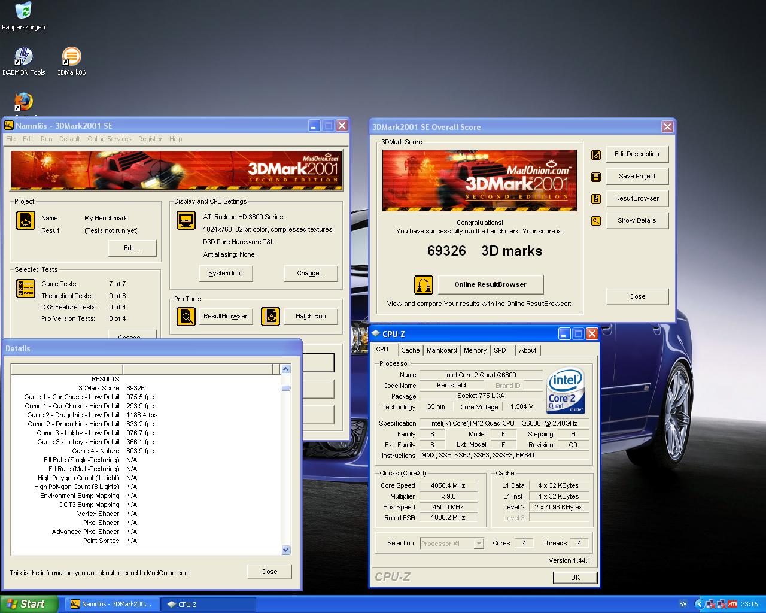The height and width of the screenshot is (613, 766).
Task: Click the Show Details magnifier icon
Action: (596, 221)
